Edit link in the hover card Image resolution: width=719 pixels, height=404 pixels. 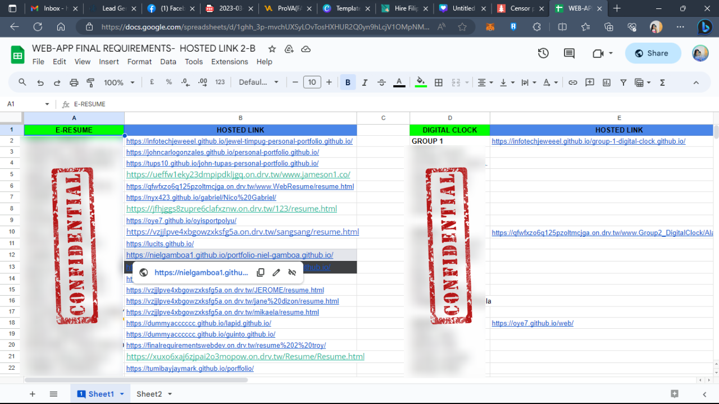[x=276, y=273]
